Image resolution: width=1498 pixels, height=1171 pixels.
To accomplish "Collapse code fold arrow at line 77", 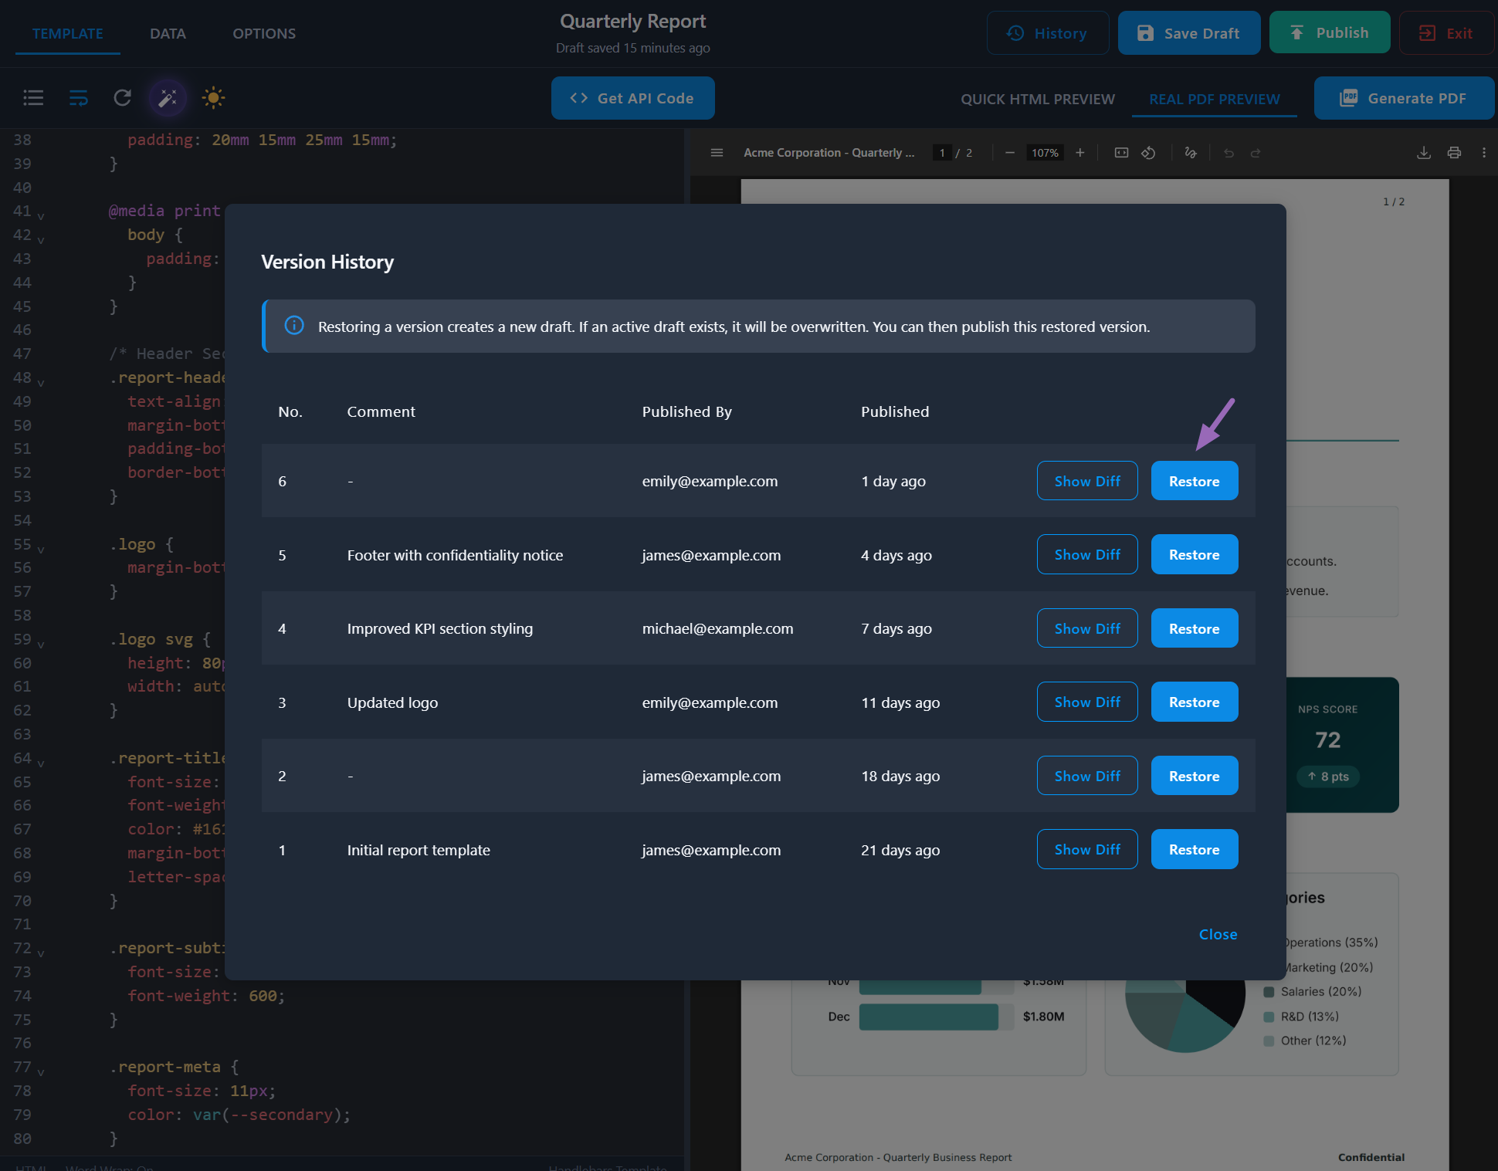I will point(41,1071).
